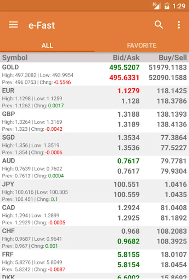Image resolution: width=189 pixels, height=280 pixels.
Task: Click the Buy/Sell column header
Action: click(173, 58)
